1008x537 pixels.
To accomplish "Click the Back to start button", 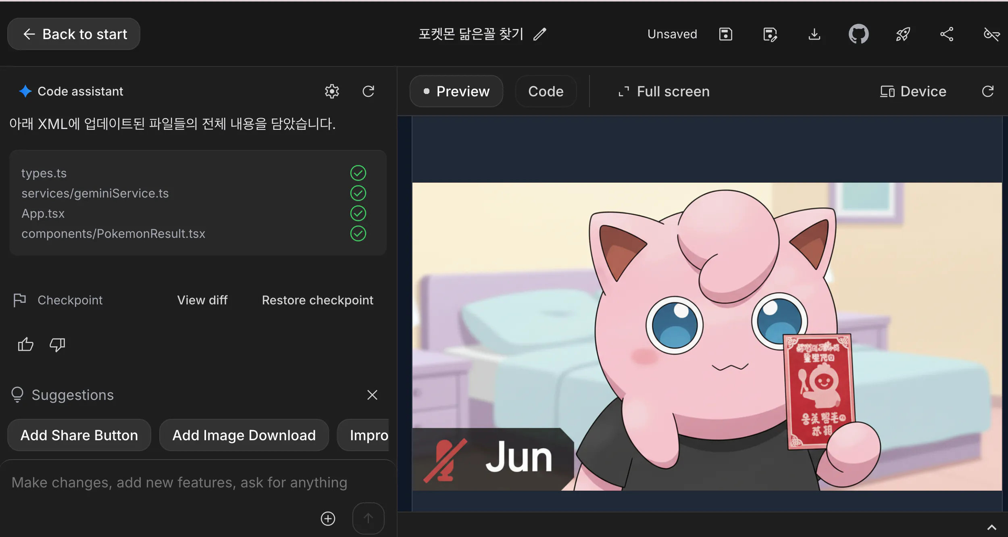I will 74,34.
